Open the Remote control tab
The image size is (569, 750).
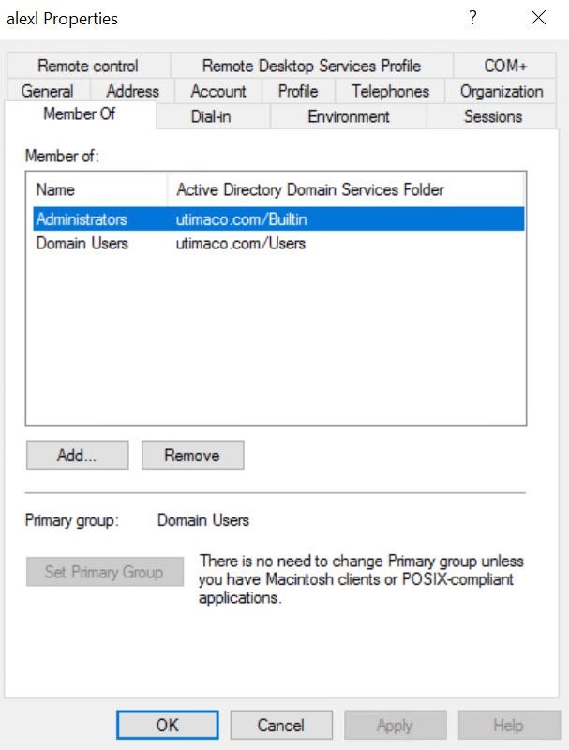tap(88, 66)
